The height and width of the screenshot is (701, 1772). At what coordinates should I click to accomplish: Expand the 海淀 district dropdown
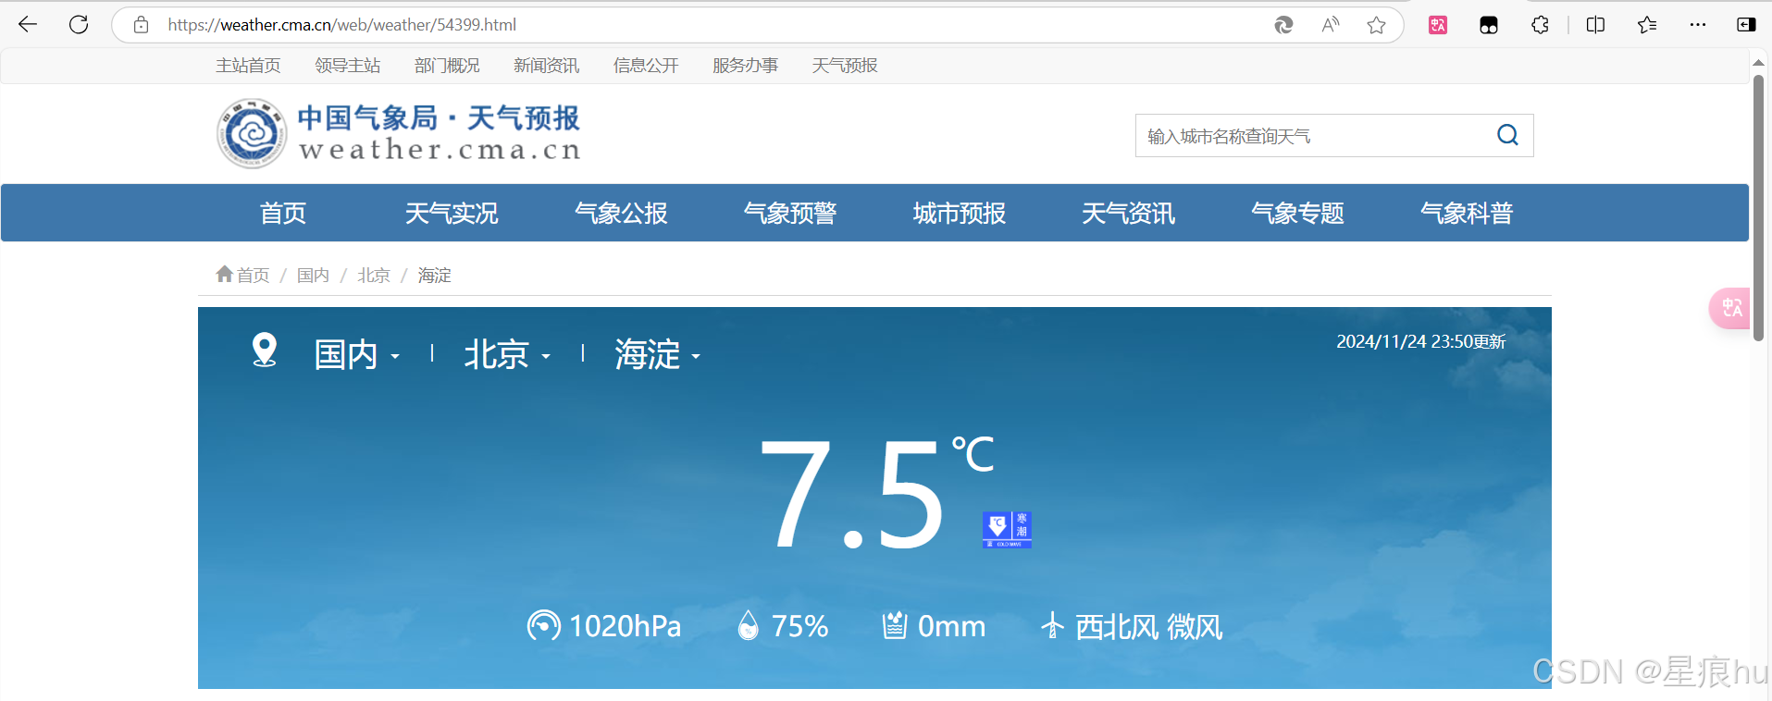pyautogui.click(x=658, y=355)
